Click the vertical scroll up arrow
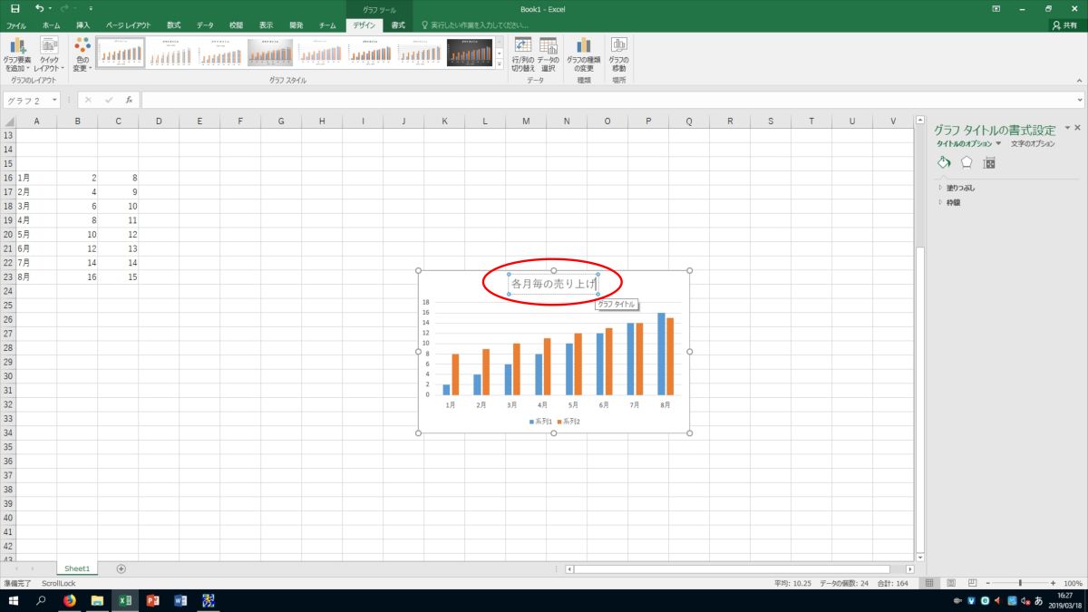This screenshot has height=612, width=1088. pyautogui.click(x=919, y=121)
